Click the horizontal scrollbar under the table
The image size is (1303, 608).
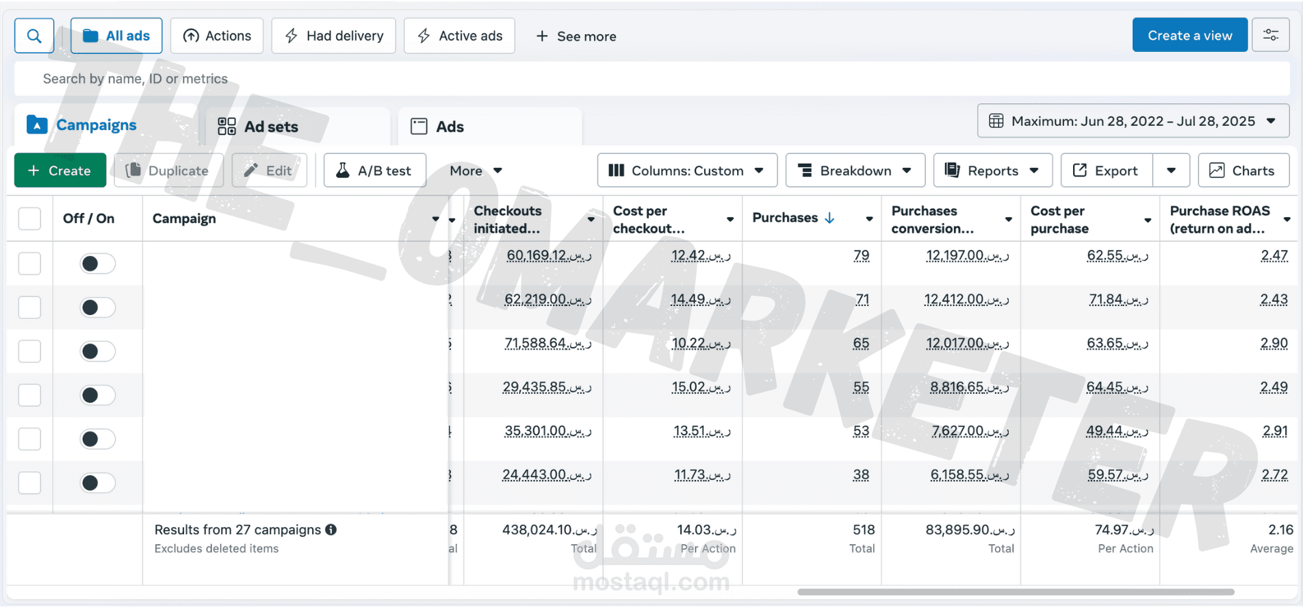1016,592
